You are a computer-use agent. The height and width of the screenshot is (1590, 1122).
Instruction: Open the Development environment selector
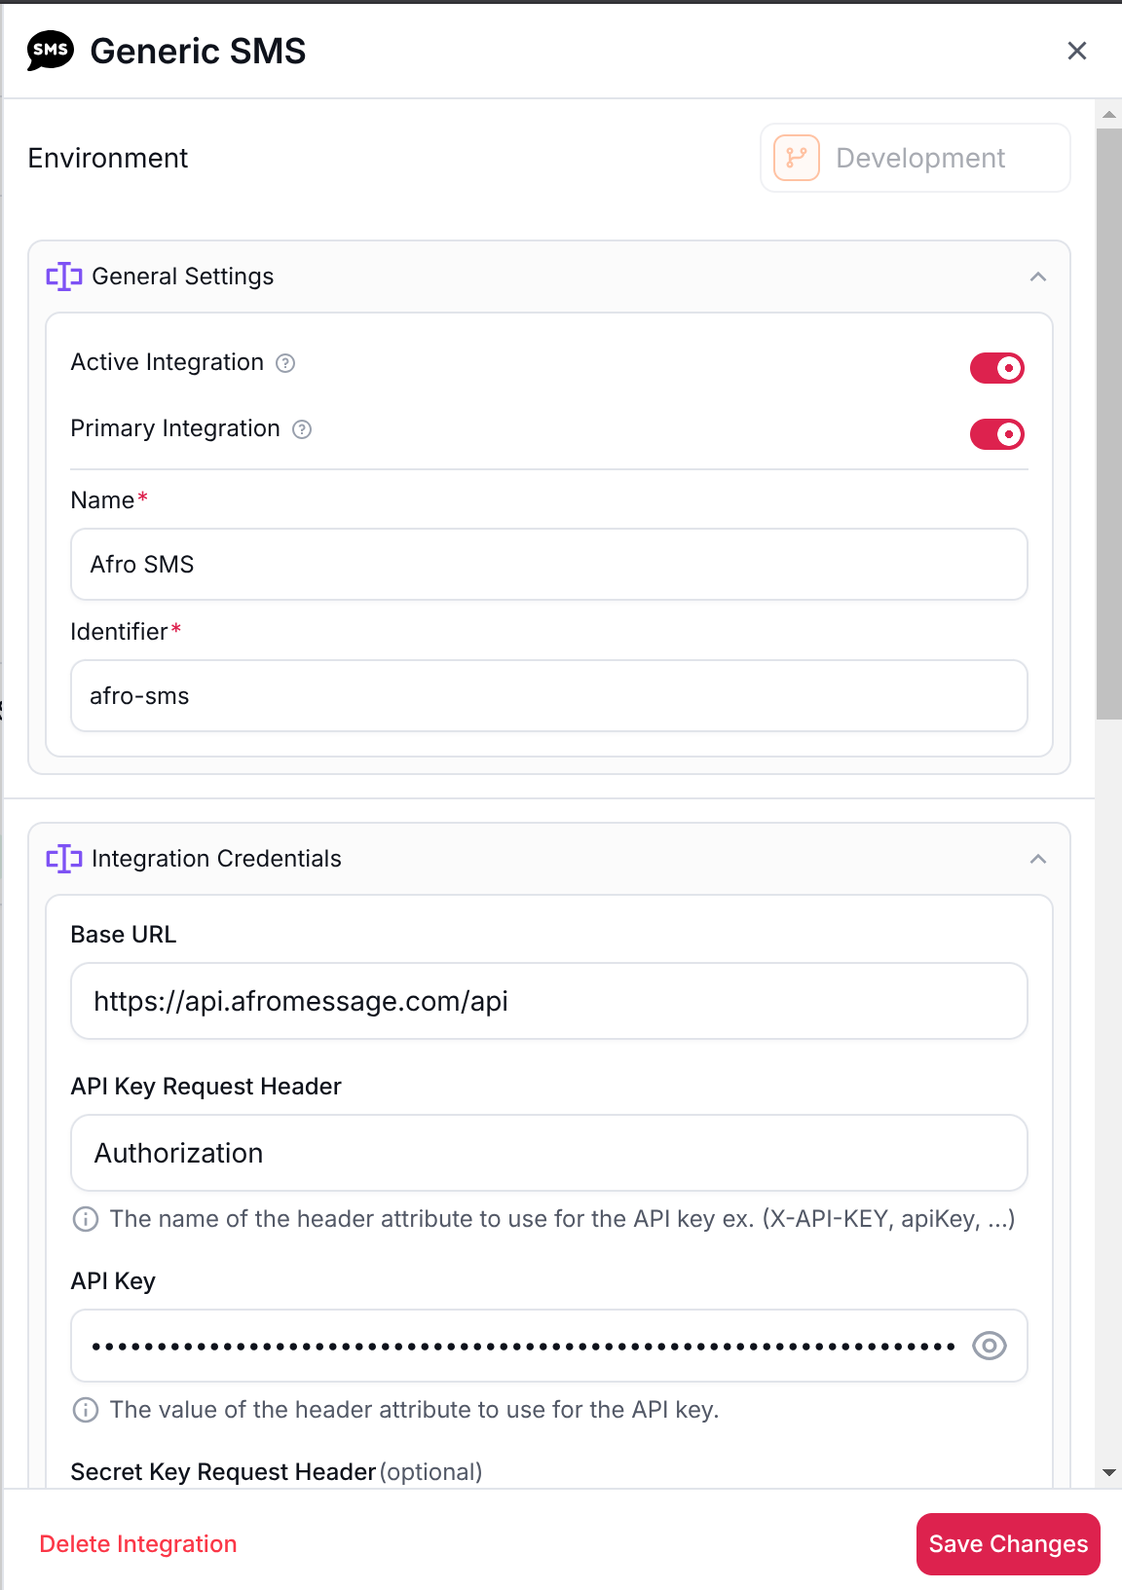point(915,158)
